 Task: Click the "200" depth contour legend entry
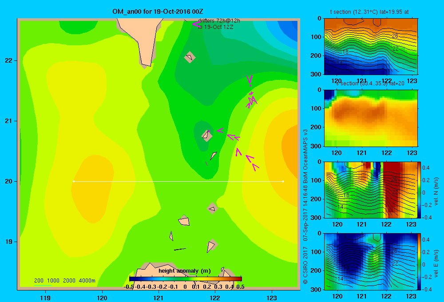point(39,281)
